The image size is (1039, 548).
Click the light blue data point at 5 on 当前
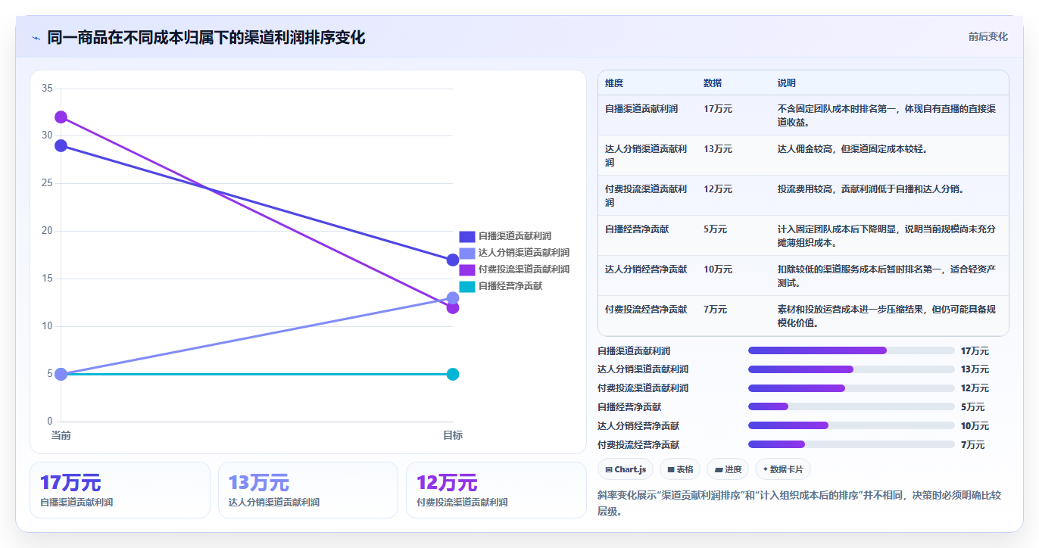(x=61, y=374)
